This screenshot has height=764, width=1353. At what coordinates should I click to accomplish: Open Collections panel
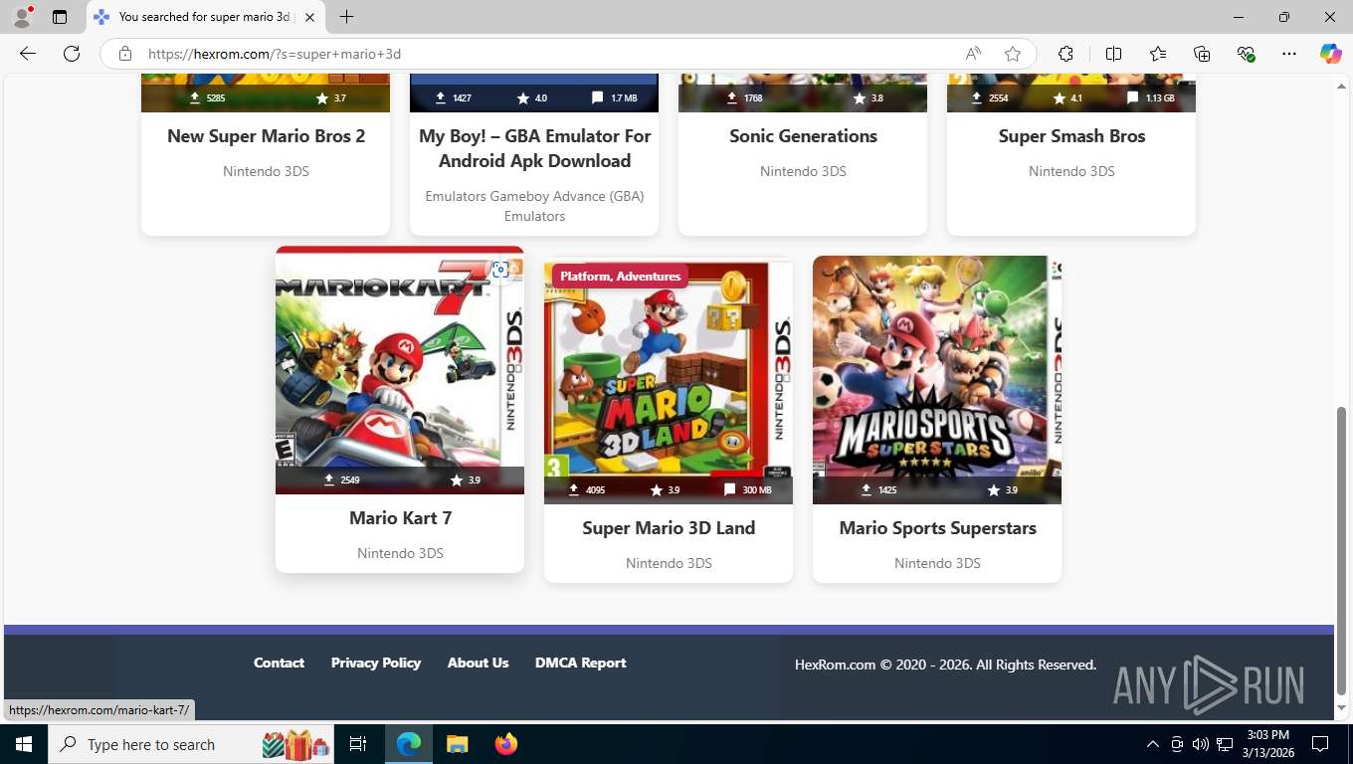pyautogui.click(x=1202, y=54)
